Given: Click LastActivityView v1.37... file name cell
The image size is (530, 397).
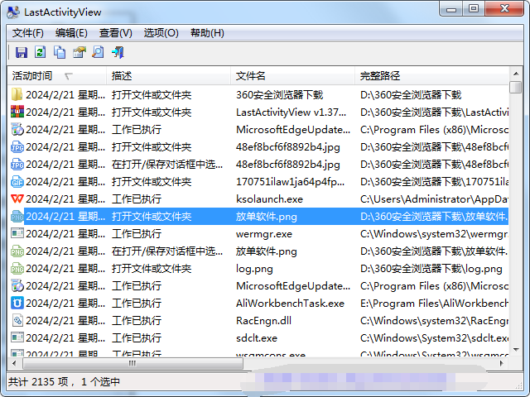Looking at the screenshot, I should [291, 112].
